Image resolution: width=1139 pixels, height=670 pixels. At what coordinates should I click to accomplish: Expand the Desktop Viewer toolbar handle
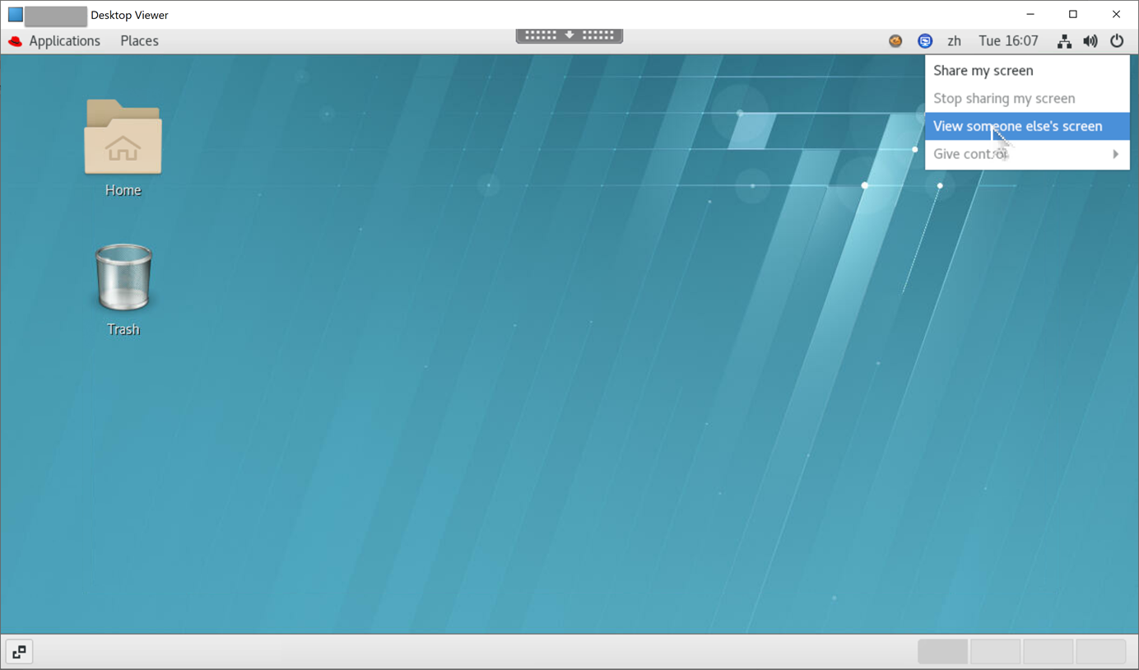coord(569,35)
